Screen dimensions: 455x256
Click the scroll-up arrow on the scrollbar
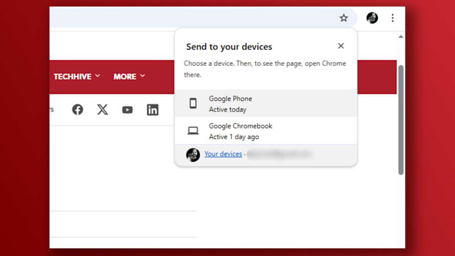click(x=401, y=36)
